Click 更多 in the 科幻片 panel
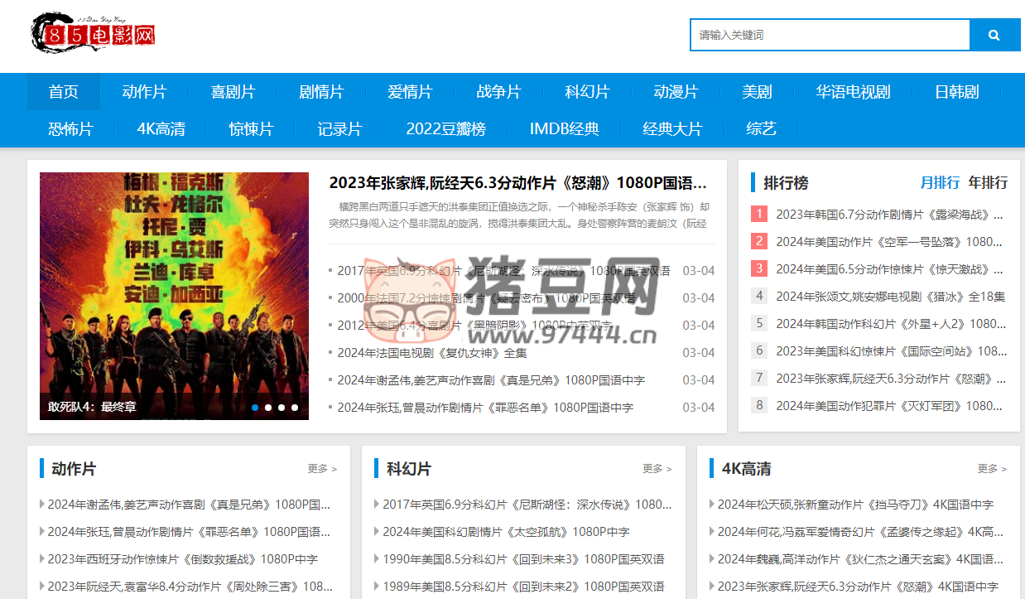The width and height of the screenshot is (1025, 599). (657, 469)
